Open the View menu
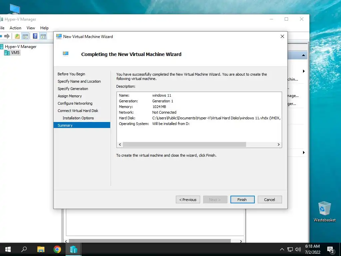 coord(31,28)
